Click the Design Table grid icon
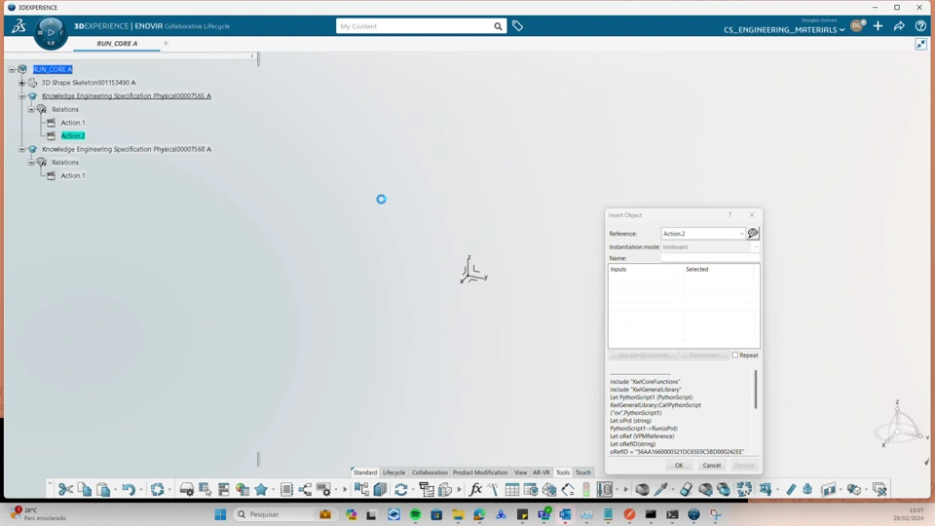 [x=511, y=490]
